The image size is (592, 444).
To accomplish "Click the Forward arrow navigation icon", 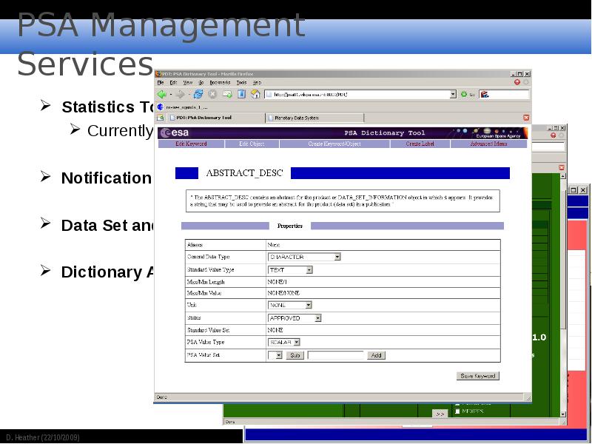I will point(181,95).
